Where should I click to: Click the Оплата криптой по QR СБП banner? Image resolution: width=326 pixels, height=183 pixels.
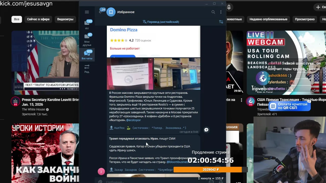tap(290, 106)
